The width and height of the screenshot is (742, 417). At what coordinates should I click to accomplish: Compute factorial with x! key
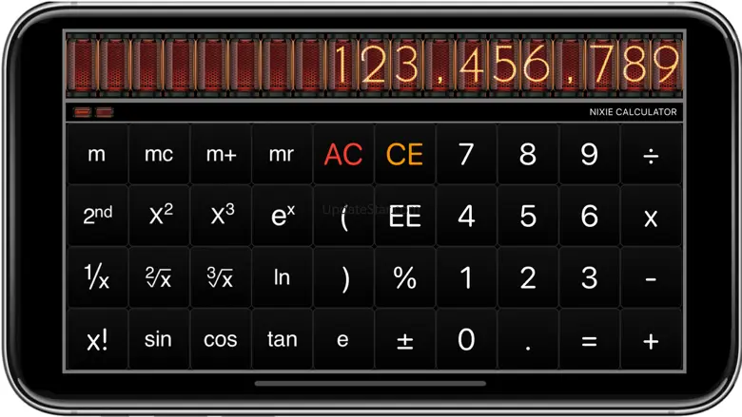tap(97, 339)
